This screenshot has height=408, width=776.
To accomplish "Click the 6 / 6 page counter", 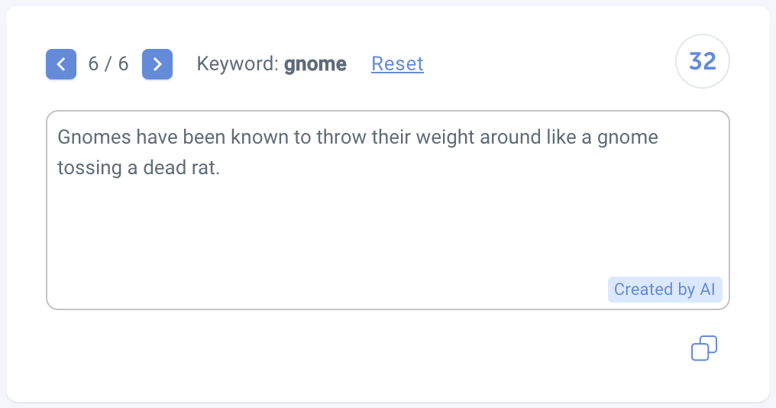I will (x=108, y=63).
